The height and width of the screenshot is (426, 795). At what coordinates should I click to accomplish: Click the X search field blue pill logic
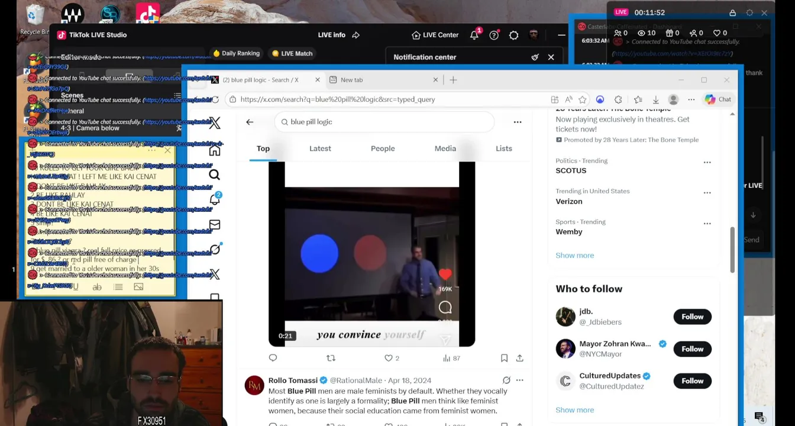[384, 122]
